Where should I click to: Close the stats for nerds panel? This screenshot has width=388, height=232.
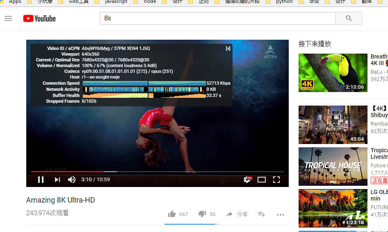coord(228,48)
